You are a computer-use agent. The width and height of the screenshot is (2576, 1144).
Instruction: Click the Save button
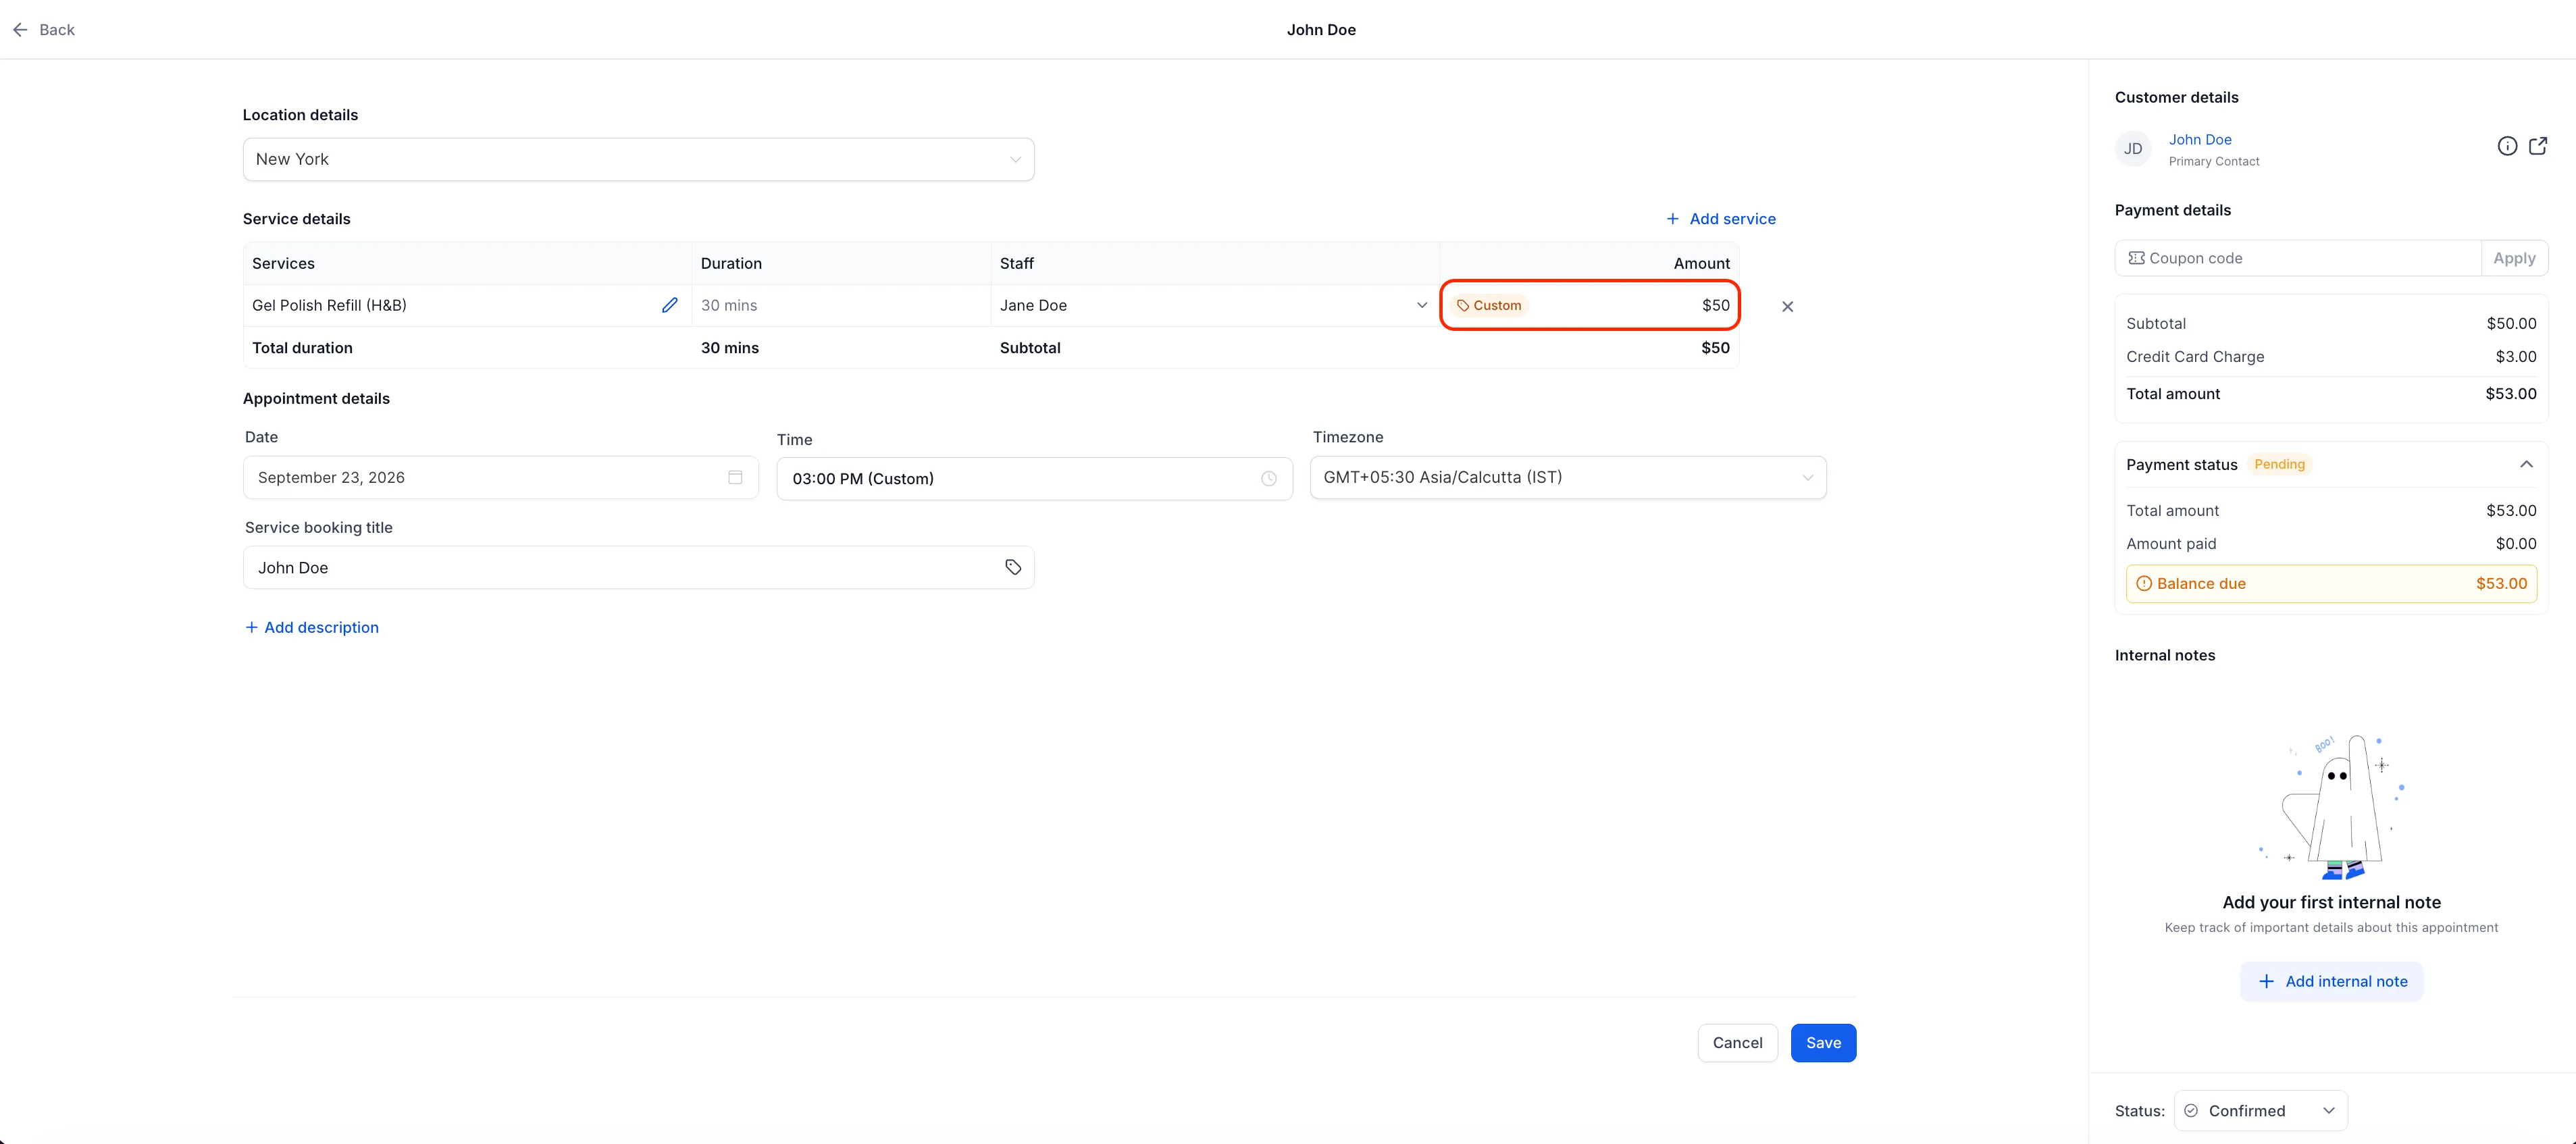1823,1043
